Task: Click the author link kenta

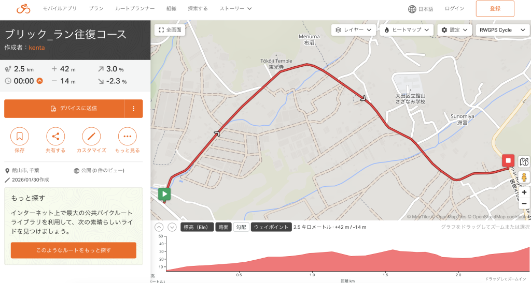Action: click(x=36, y=48)
